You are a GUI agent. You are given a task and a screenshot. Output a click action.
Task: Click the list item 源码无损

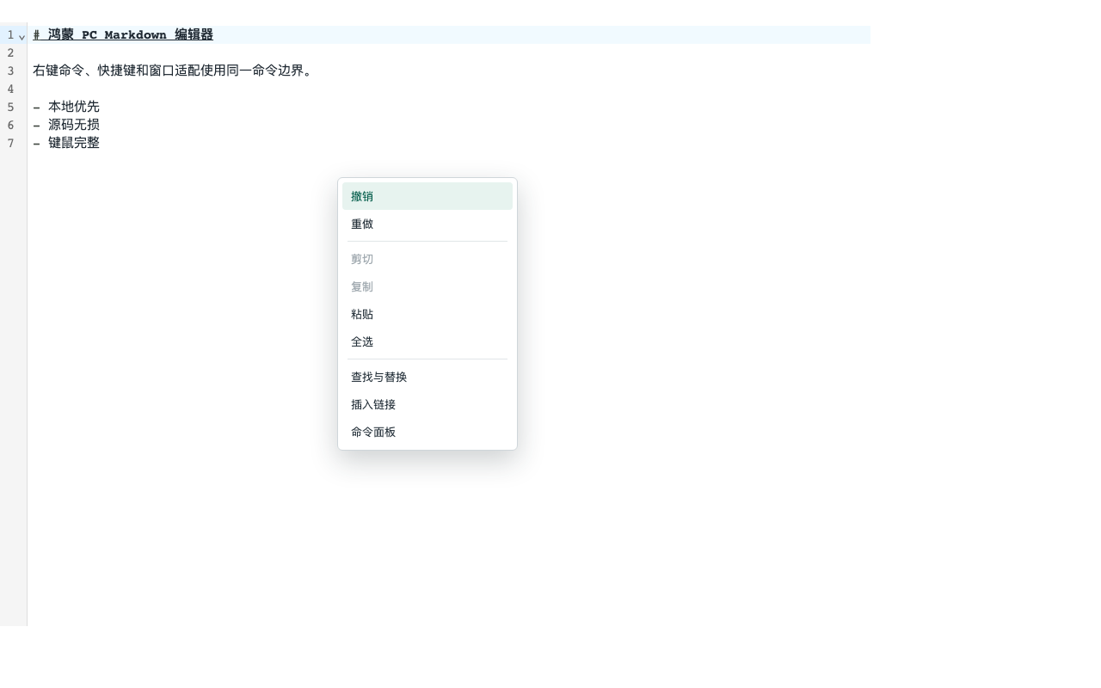pos(74,125)
